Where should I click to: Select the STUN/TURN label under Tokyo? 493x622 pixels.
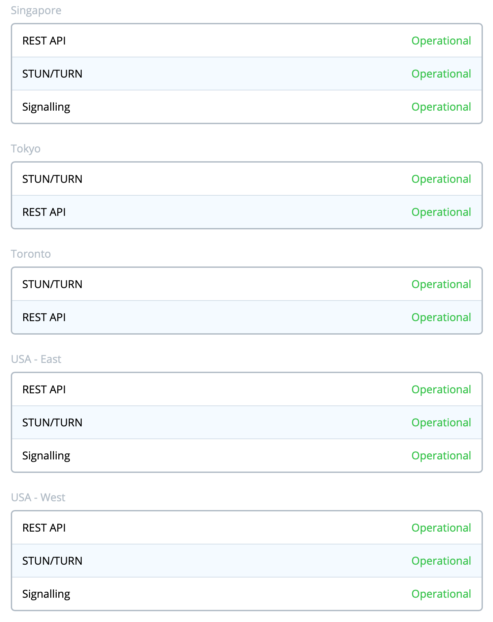pyautogui.click(x=52, y=179)
